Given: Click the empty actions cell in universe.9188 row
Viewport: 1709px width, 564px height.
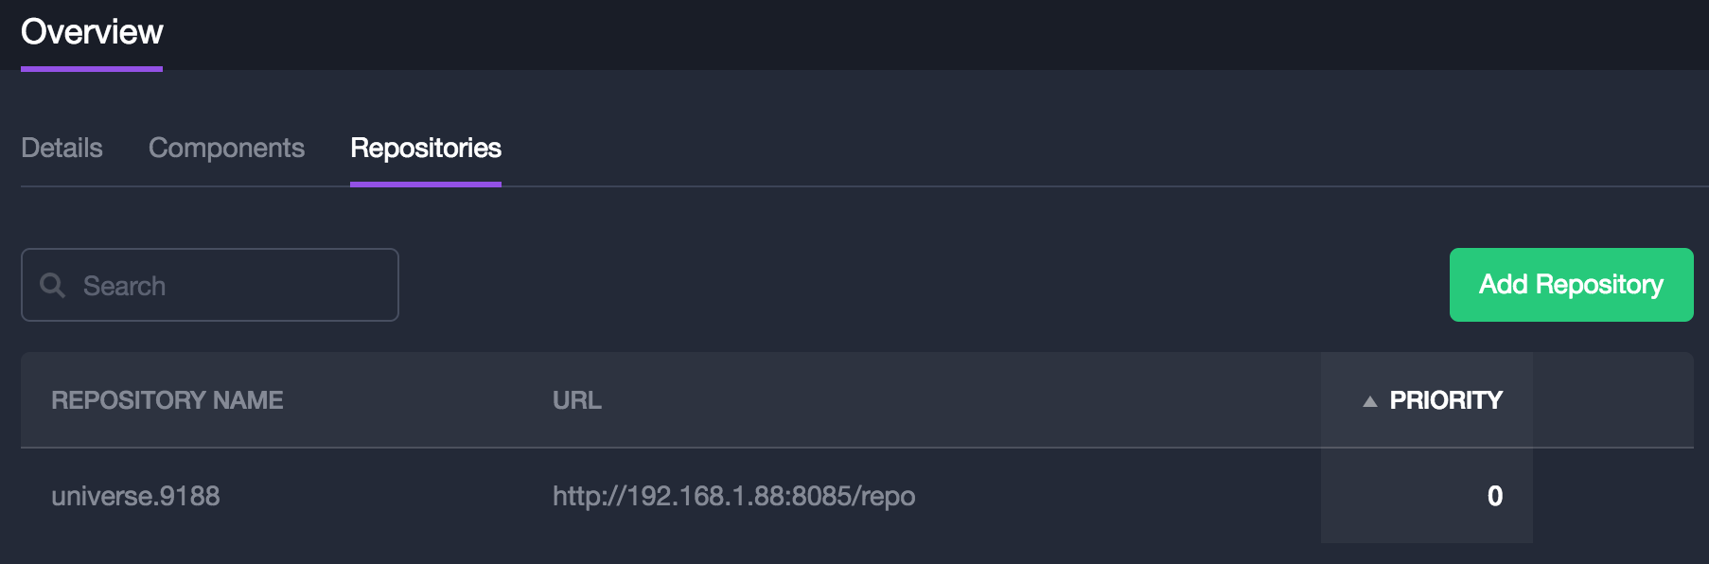Looking at the screenshot, I should pyautogui.click(x=1612, y=496).
